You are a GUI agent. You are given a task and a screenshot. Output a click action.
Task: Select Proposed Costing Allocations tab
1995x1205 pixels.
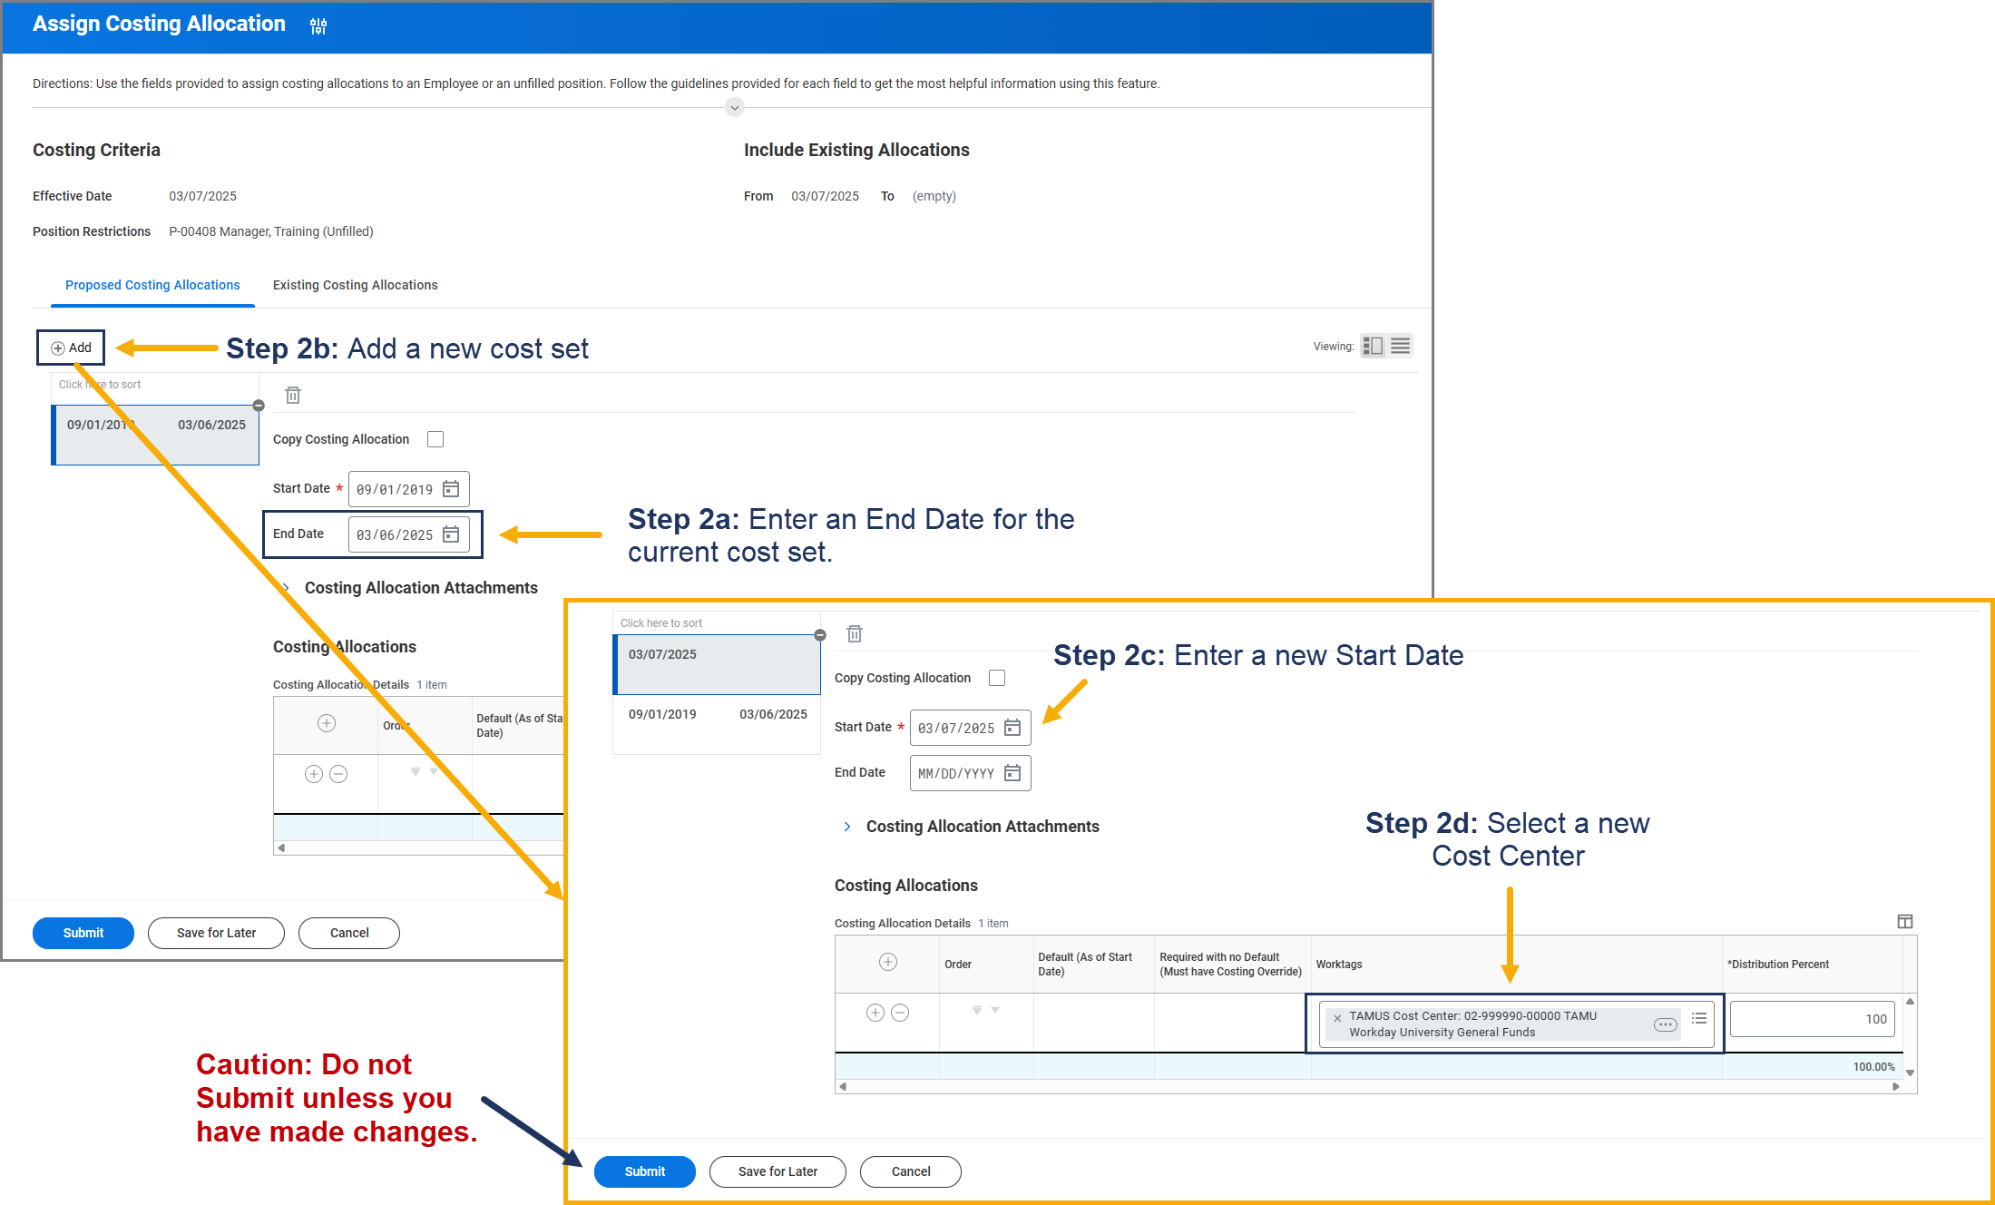(x=152, y=285)
